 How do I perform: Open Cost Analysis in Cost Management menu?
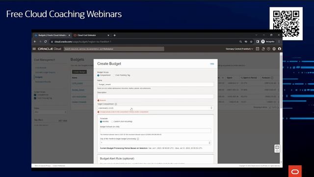pos(41,68)
